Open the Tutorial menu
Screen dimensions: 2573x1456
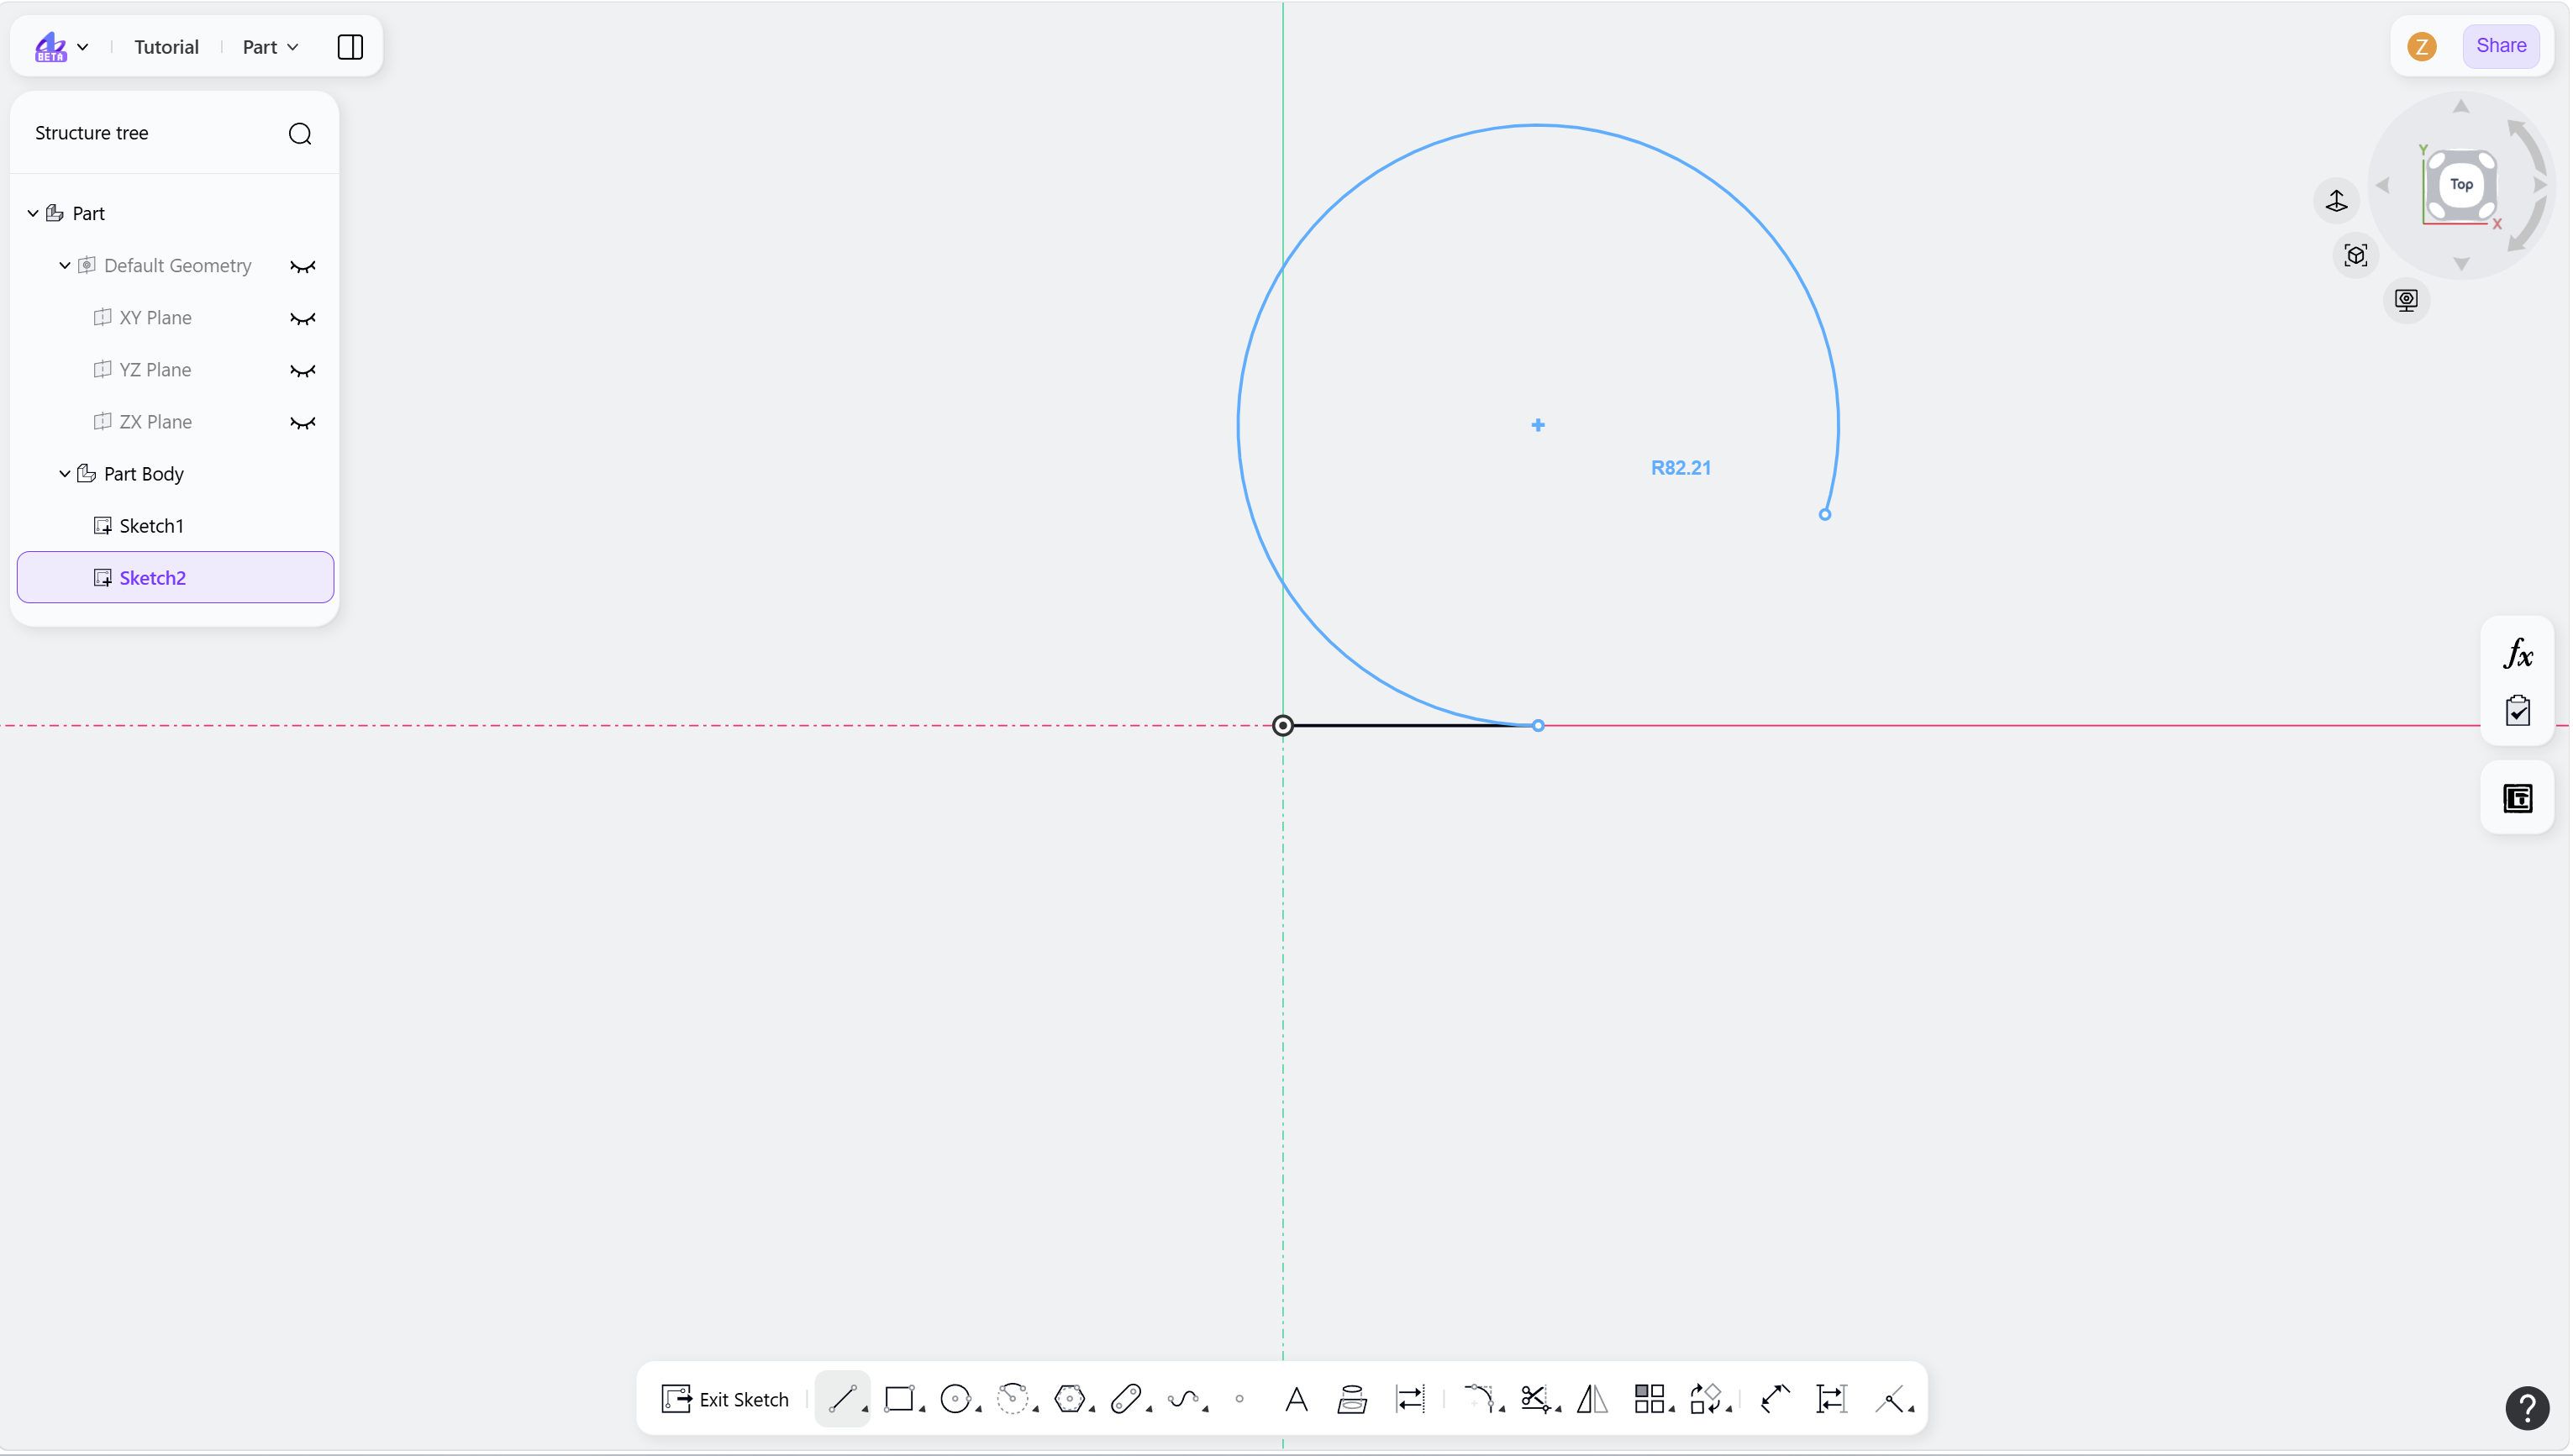coord(166,47)
